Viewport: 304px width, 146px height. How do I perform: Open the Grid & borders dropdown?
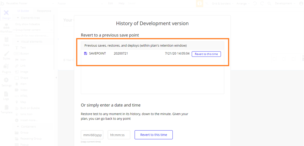tap(222, 4)
